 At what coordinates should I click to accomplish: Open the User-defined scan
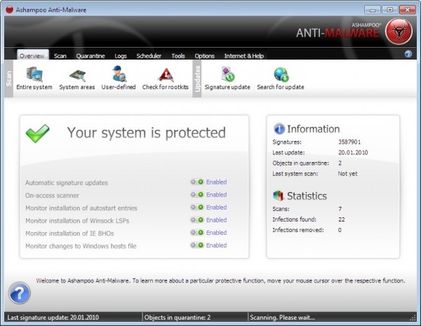(119, 78)
